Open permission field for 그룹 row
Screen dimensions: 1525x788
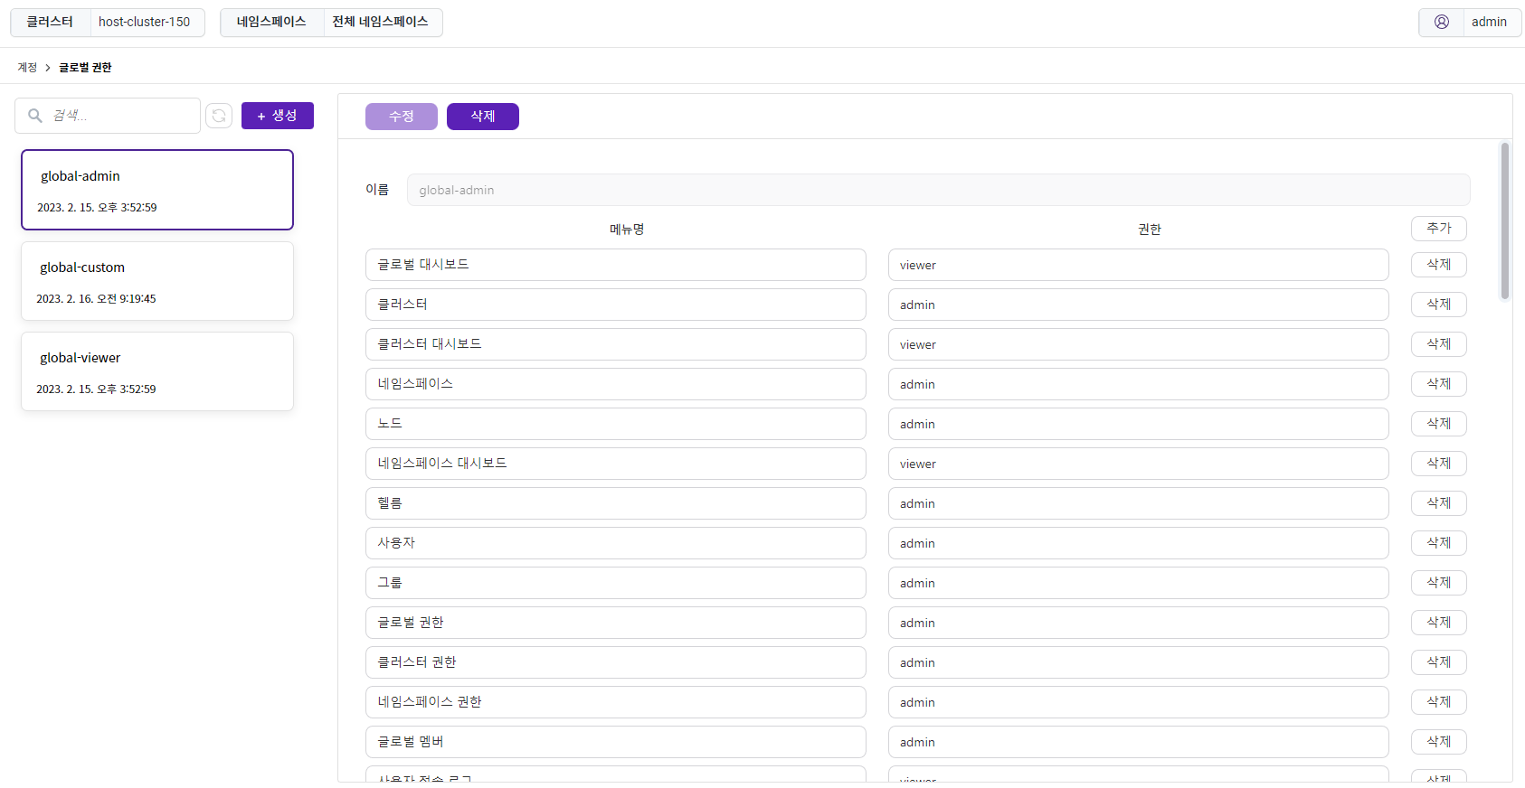tap(1139, 583)
